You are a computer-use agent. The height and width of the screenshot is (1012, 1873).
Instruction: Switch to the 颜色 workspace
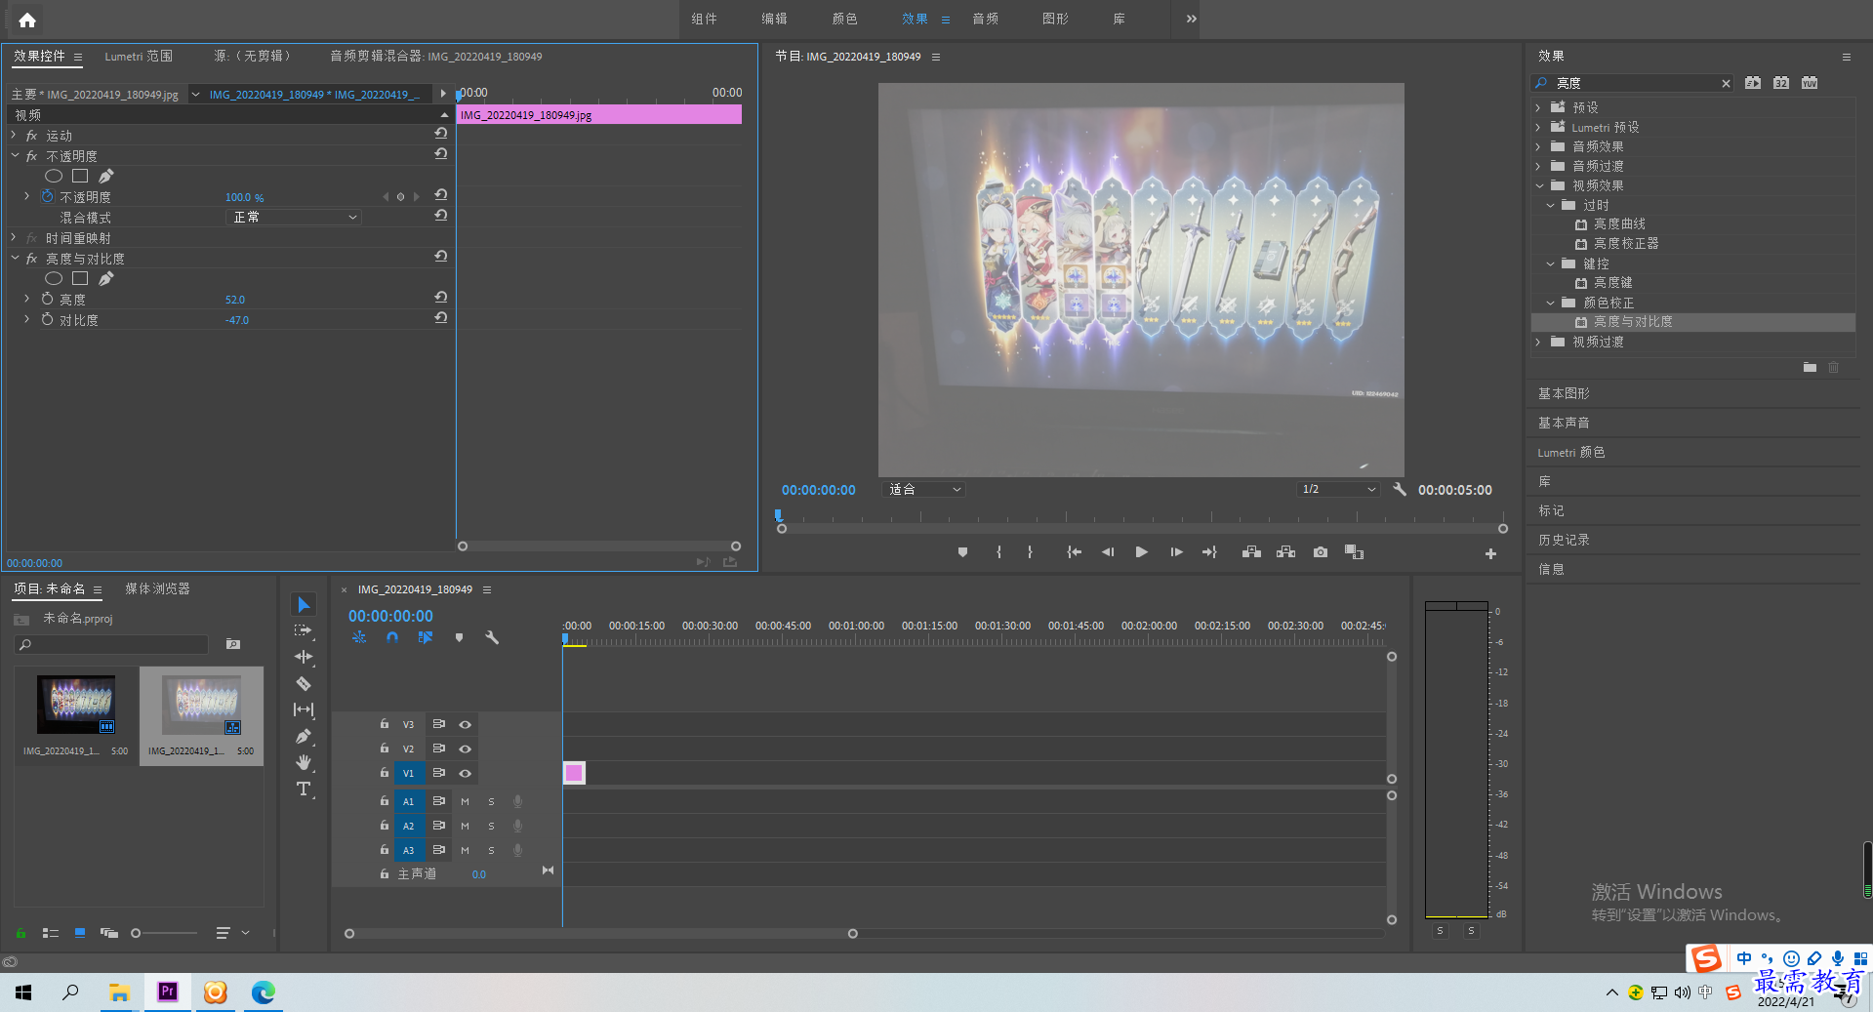[x=844, y=19]
